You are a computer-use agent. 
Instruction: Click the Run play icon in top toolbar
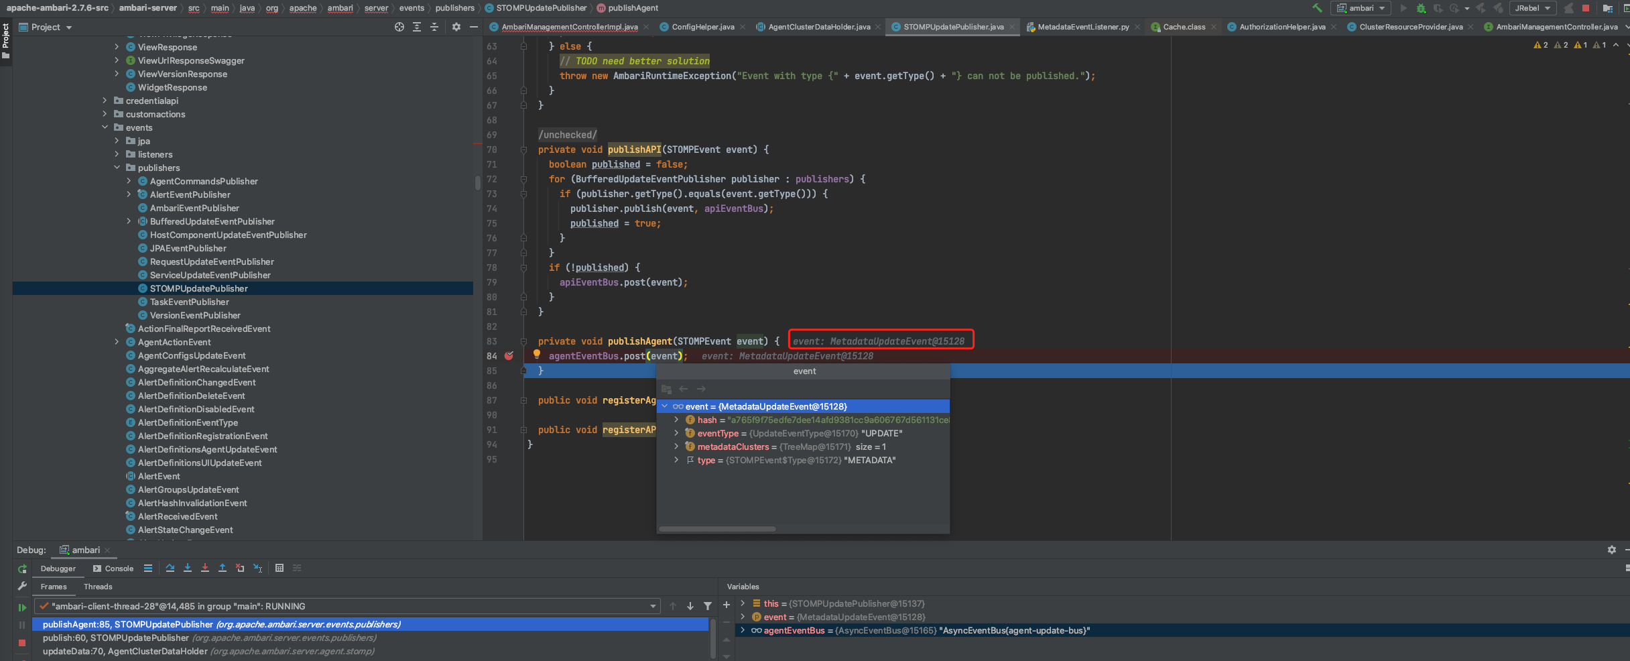pos(1403,8)
